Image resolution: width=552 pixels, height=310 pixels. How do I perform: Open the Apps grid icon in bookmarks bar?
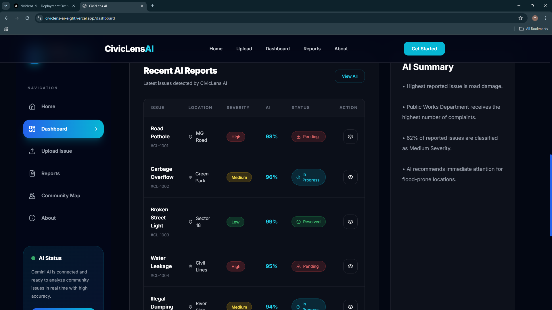coord(6,29)
